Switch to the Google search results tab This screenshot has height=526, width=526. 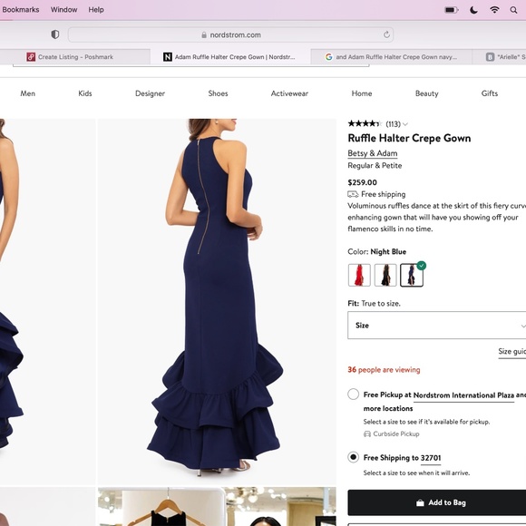point(392,57)
